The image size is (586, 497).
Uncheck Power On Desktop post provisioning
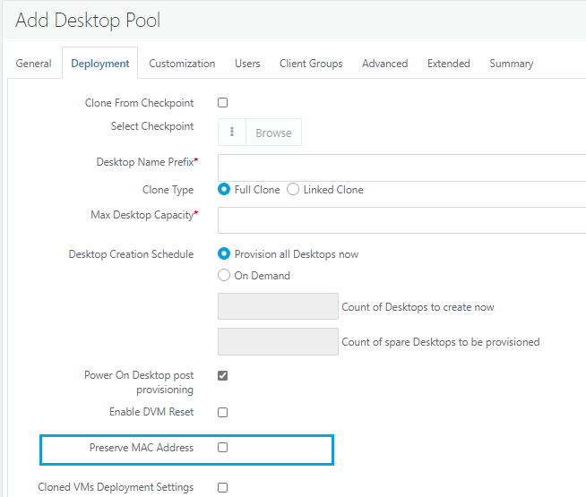coord(223,375)
